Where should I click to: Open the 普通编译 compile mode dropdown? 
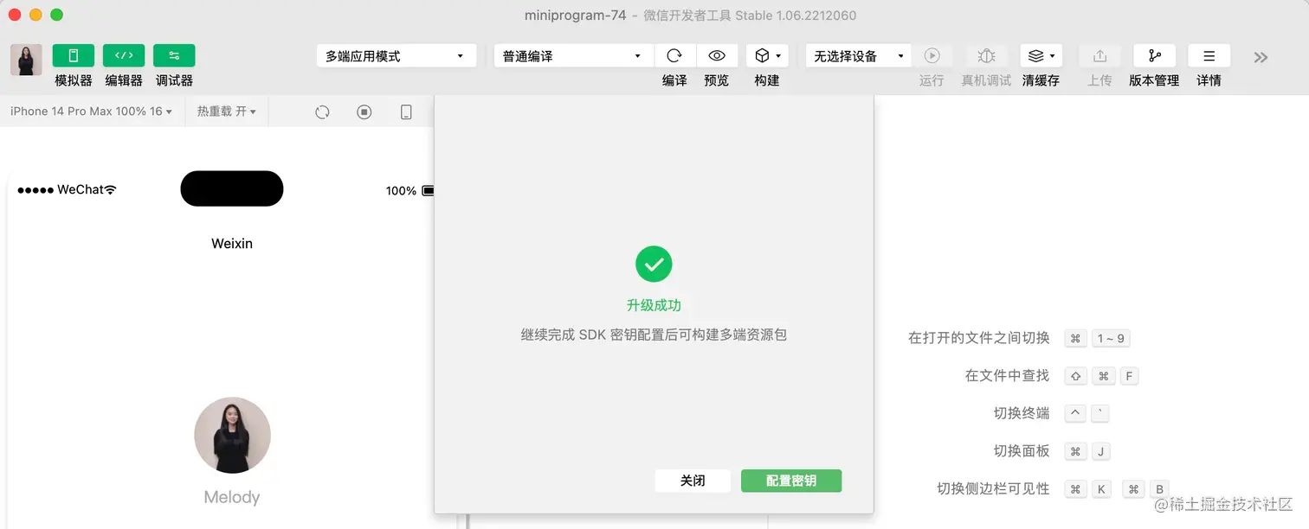click(574, 56)
